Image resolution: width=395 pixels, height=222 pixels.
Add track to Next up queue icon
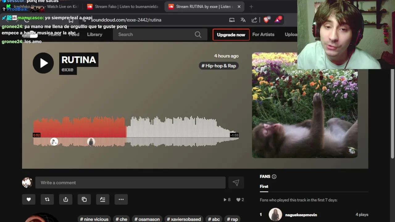pyautogui.click(x=103, y=199)
